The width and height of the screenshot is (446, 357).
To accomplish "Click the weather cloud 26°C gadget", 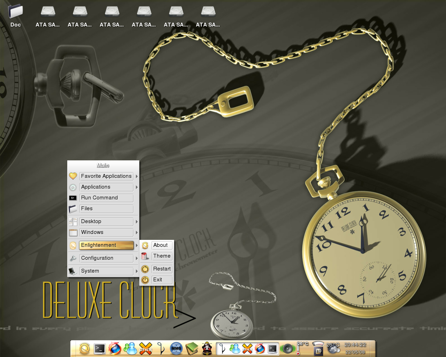I will pyautogui.click(x=333, y=348).
